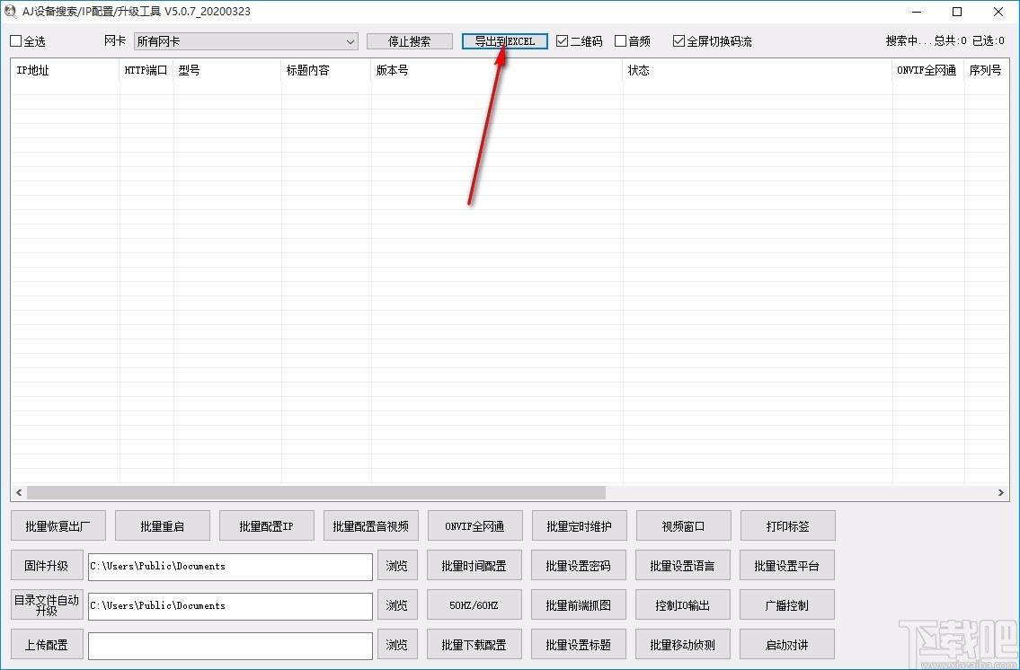This screenshot has height=670, width=1020.
Task: Click 导出到EXCEL export button
Action: click(505, 41)
